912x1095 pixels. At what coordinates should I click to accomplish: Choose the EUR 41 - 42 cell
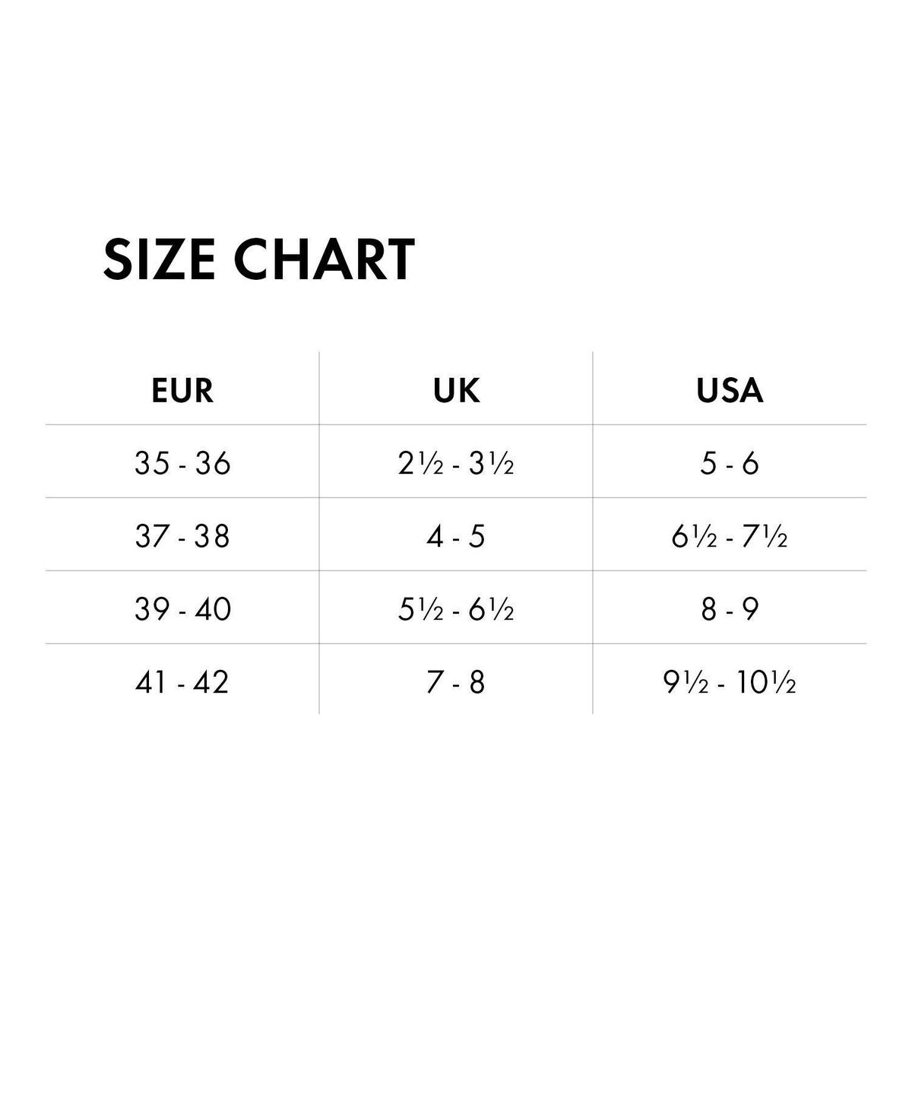click(182, 682)
